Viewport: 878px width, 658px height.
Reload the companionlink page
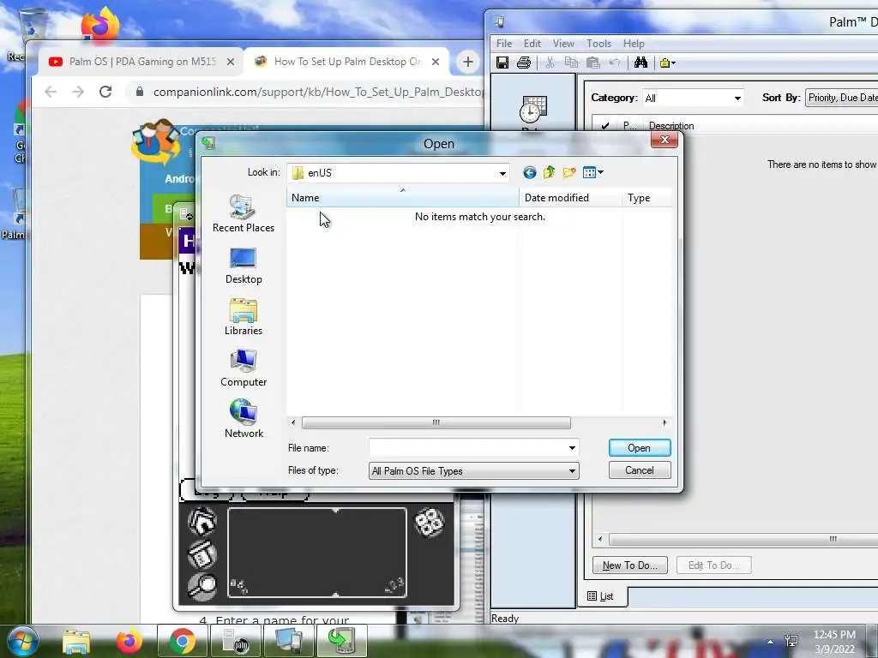coord(105,92)
